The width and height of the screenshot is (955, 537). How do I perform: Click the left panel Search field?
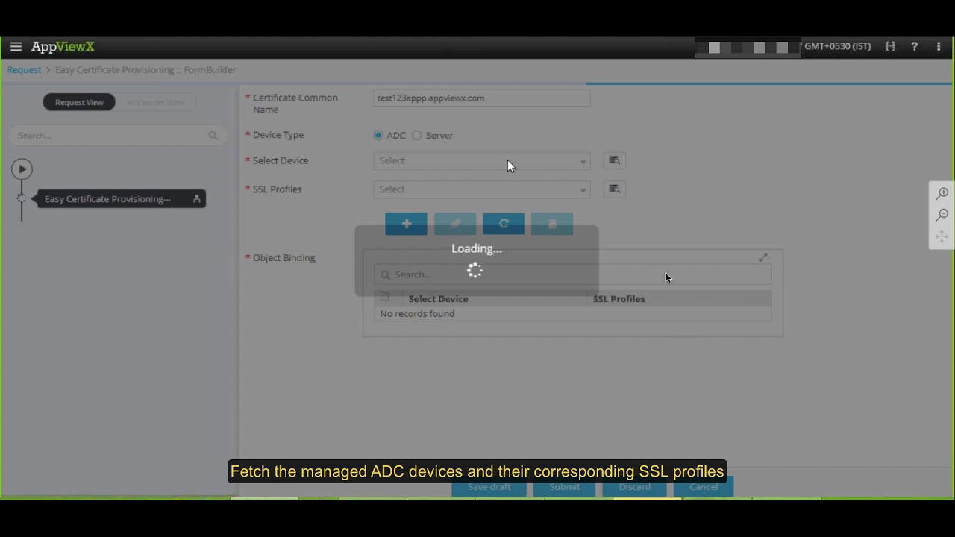118,136
